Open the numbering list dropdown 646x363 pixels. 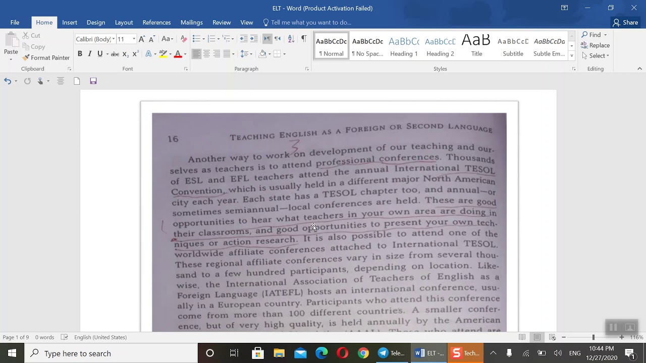click(x=218, y=39)
